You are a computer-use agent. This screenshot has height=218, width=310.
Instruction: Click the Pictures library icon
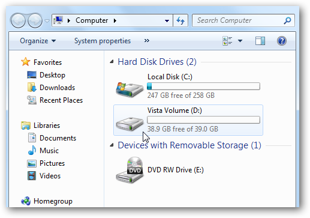click(32, 163)
